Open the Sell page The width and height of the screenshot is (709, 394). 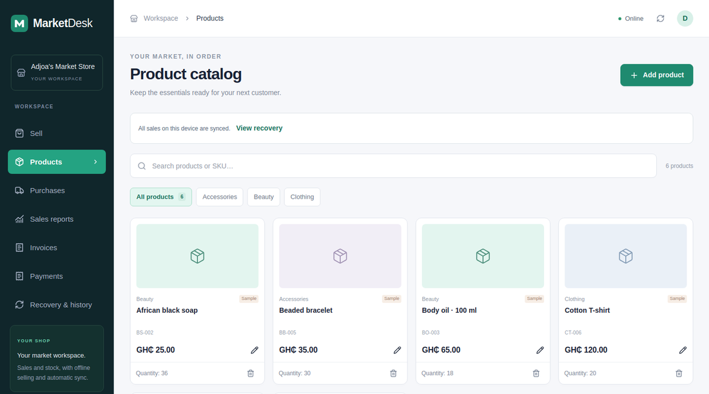(57, 133)
